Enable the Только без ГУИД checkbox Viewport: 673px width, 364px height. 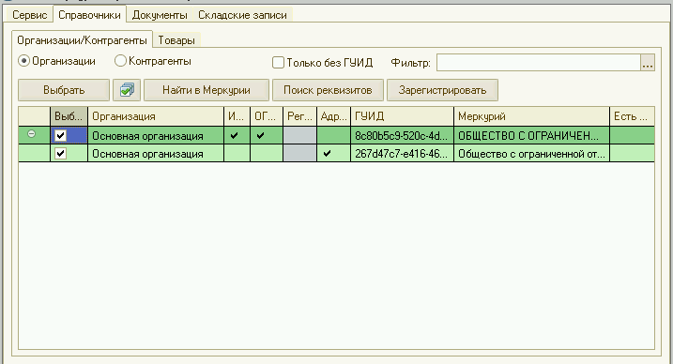coord(278,63)
